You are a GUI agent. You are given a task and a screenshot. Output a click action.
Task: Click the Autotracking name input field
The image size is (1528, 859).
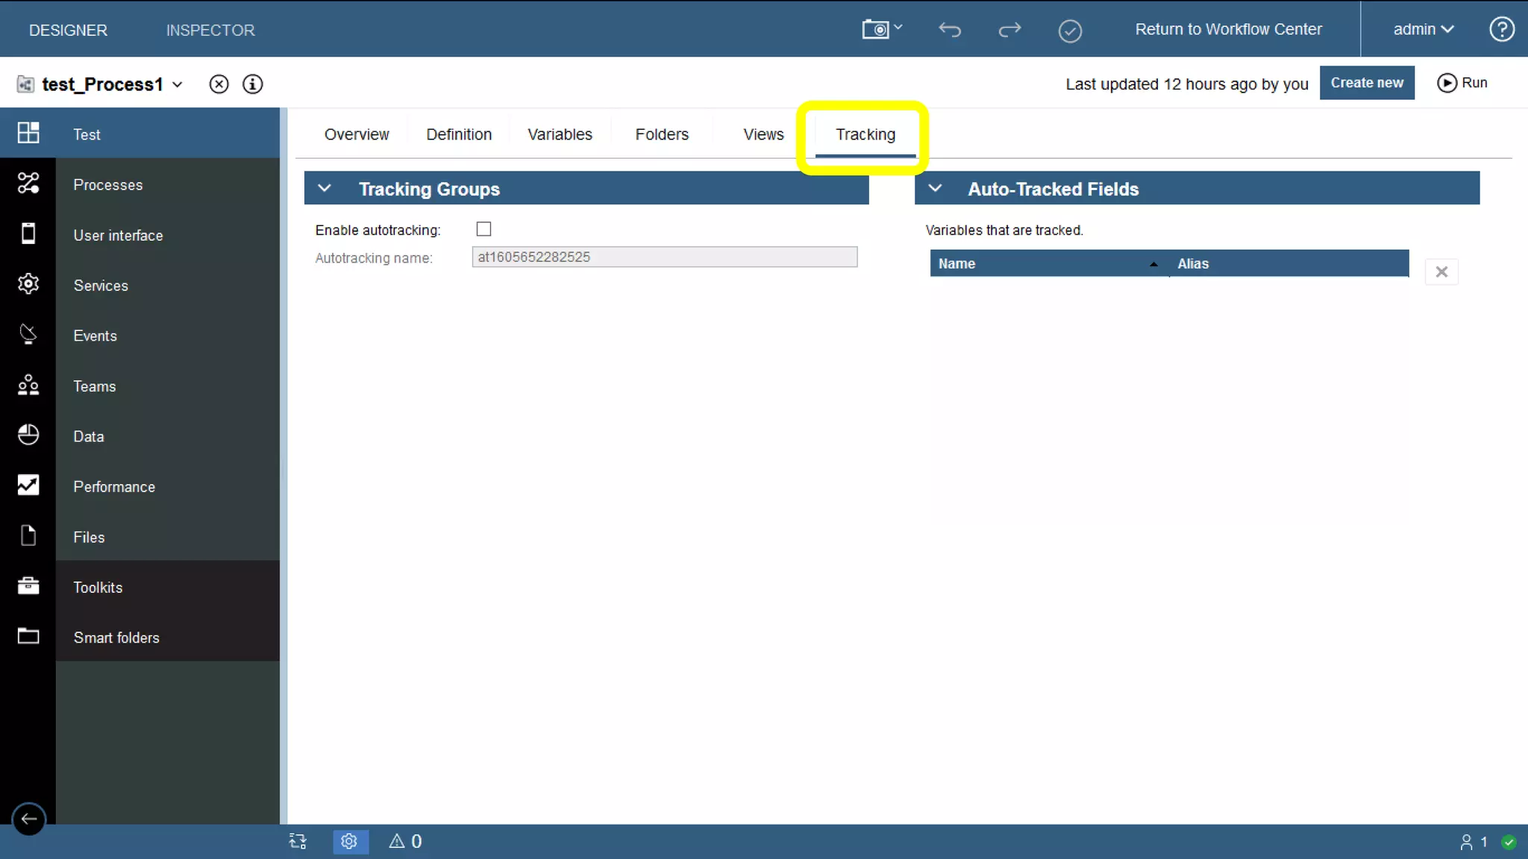pos(664,257)
